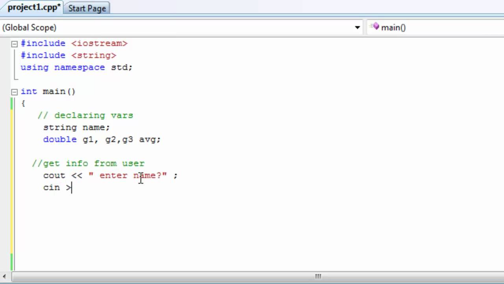Click on "using namespace std;" line
The width and height of the screenshot is (504, 284).
point(76,67)
